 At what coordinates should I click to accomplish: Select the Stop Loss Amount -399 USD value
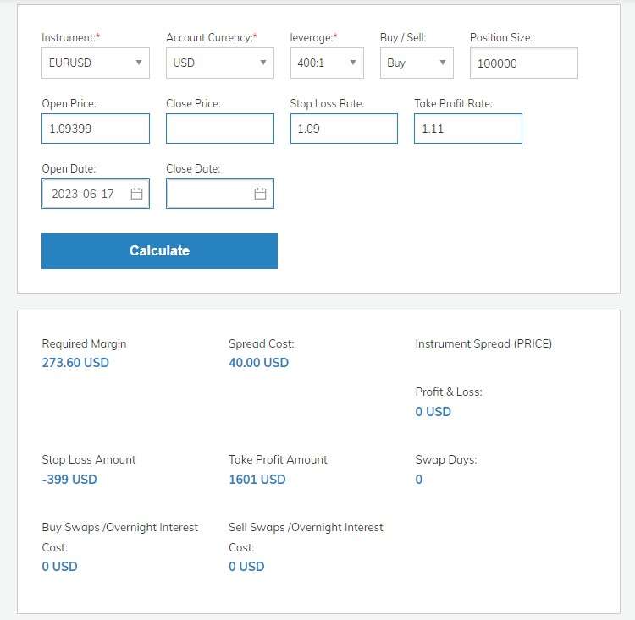[69, 480]
